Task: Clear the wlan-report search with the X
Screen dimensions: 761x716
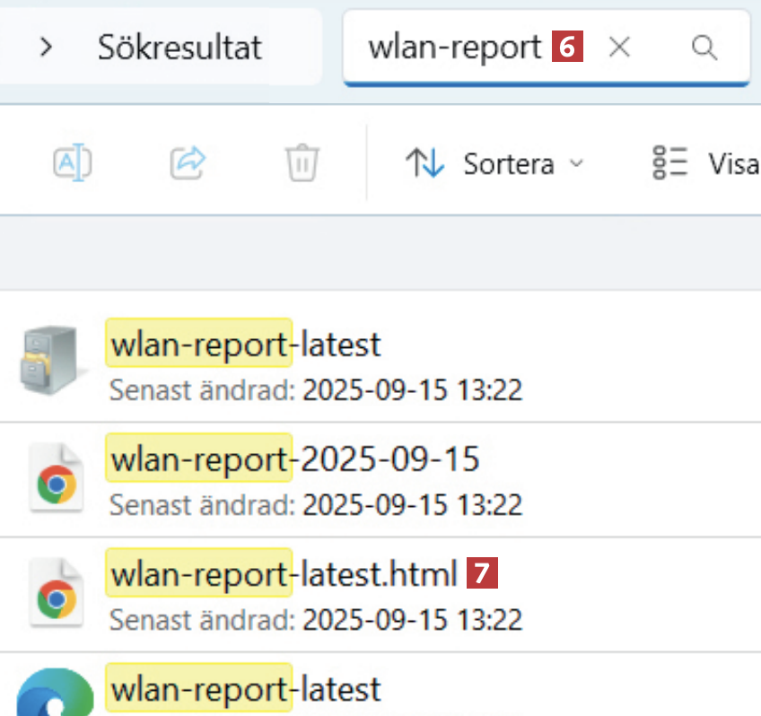Action: [619, 48]
